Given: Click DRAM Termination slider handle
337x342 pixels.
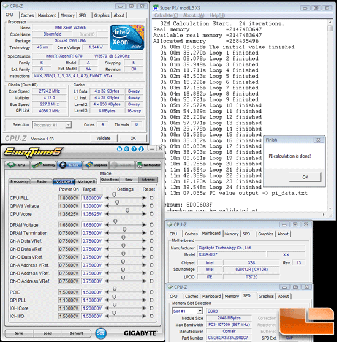Looking at the screenshot, I should [124, 230].
